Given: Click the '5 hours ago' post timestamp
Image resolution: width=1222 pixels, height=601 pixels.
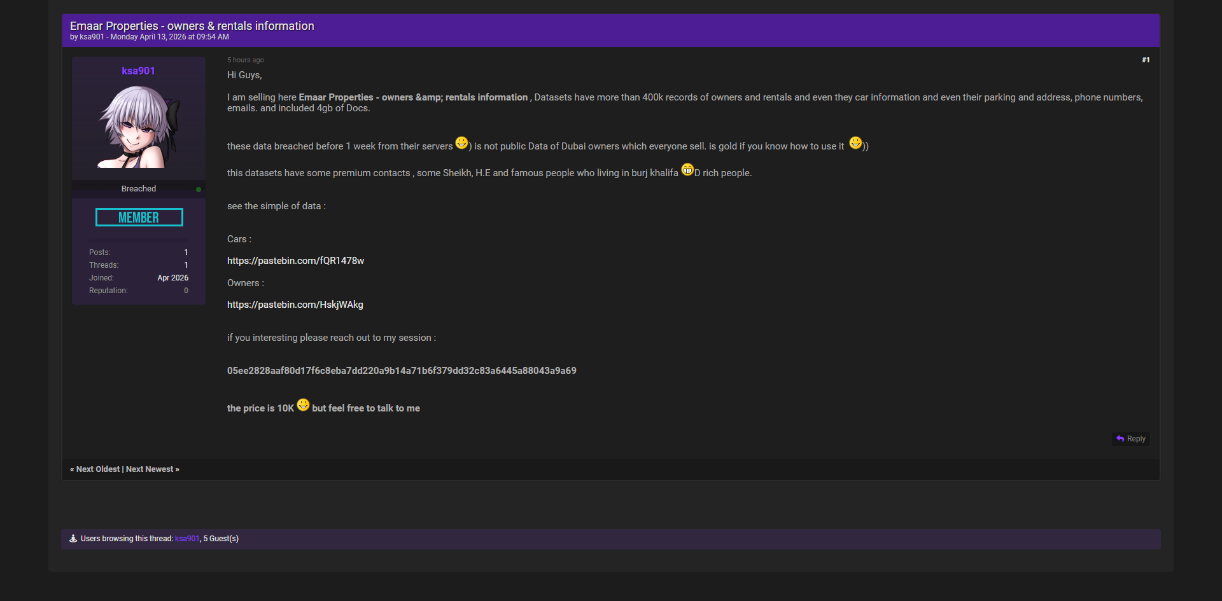Looking at the screenshot, I should click(x=245, y=60).
